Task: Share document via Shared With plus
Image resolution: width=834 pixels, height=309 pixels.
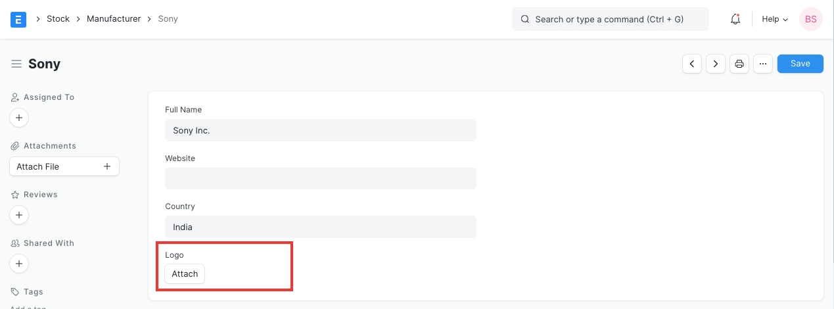Action: pos(19,264)
